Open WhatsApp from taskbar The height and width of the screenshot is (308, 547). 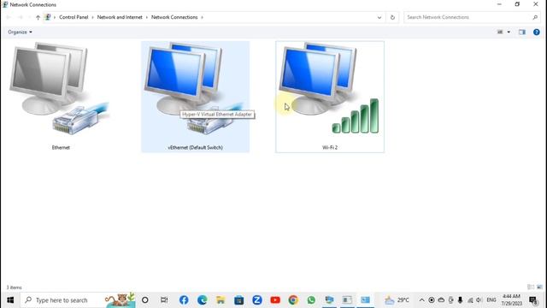[x=311, y=300]
